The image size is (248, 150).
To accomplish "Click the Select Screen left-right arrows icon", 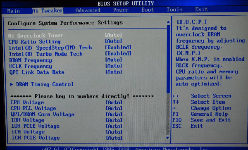I will click(x=176, y=96).
